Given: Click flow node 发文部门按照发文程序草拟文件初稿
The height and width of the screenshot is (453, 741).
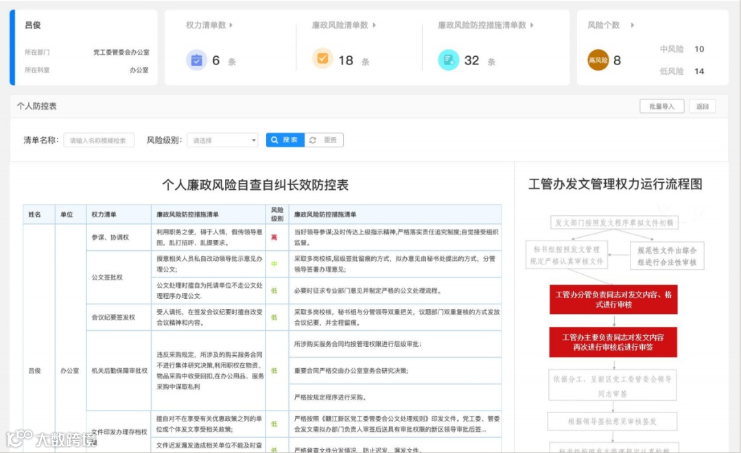Looking at the screenshot, I should click(x=614, y=223).
